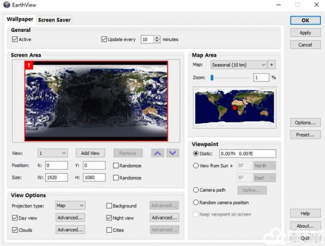Toggle the Night view checkbox
The height and width of the screenshot is (246, 325).
pos(109,218)
